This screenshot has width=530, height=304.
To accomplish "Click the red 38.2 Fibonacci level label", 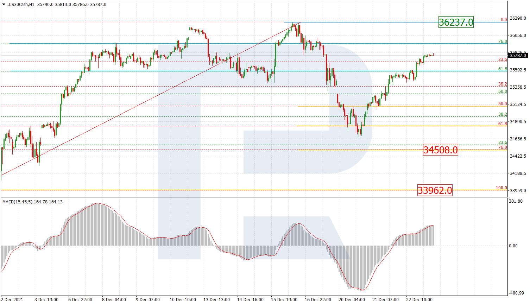I will (x=503, y=84).
